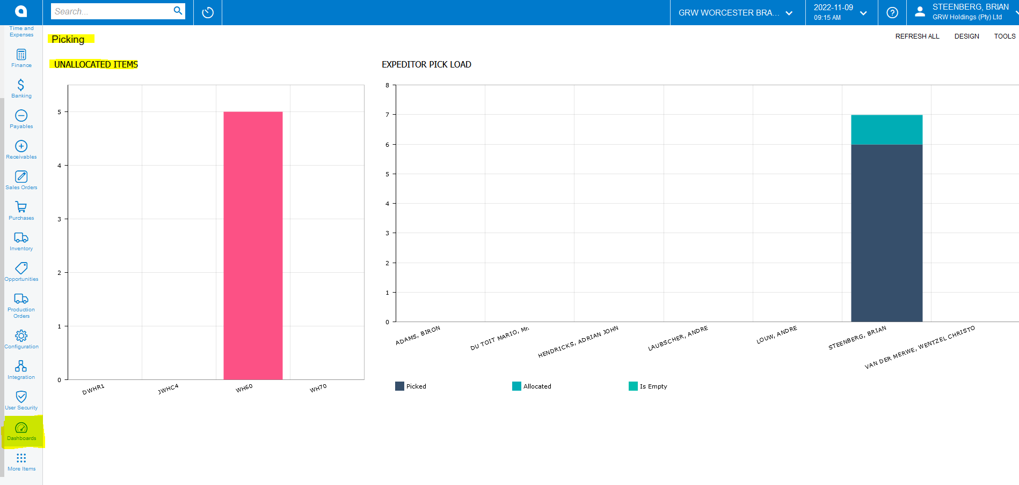The width and height of the screenshot is (1019, 485).
Task: Open the Configuration gear icon
Action: (x=21, y=339)
